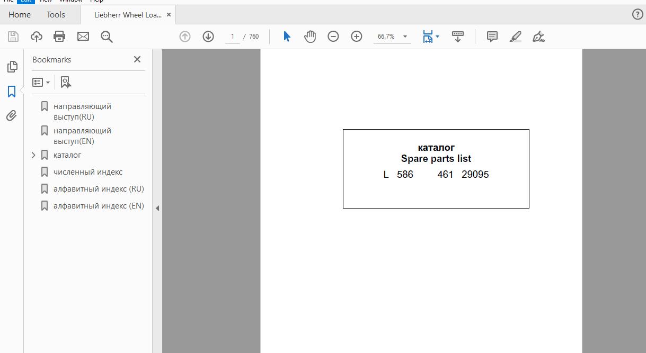Click the fit page width icon
646x353 pixels.
428,37
